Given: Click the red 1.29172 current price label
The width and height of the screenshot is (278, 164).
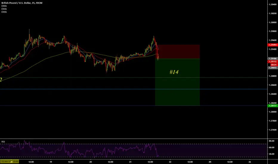Looking at the screenshot, I should (x=273, y=61).
